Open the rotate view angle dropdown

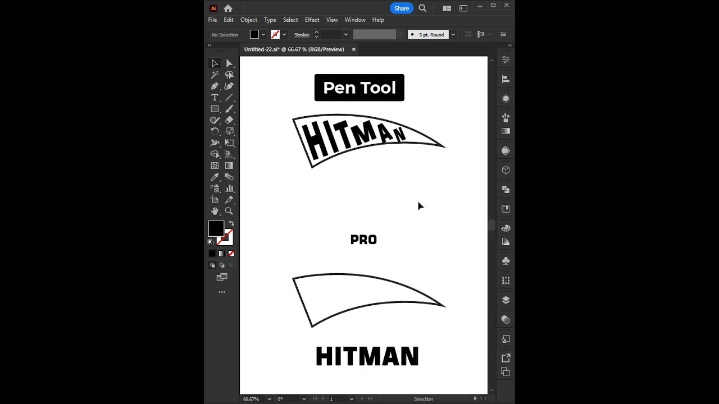[x=304, y=399]
